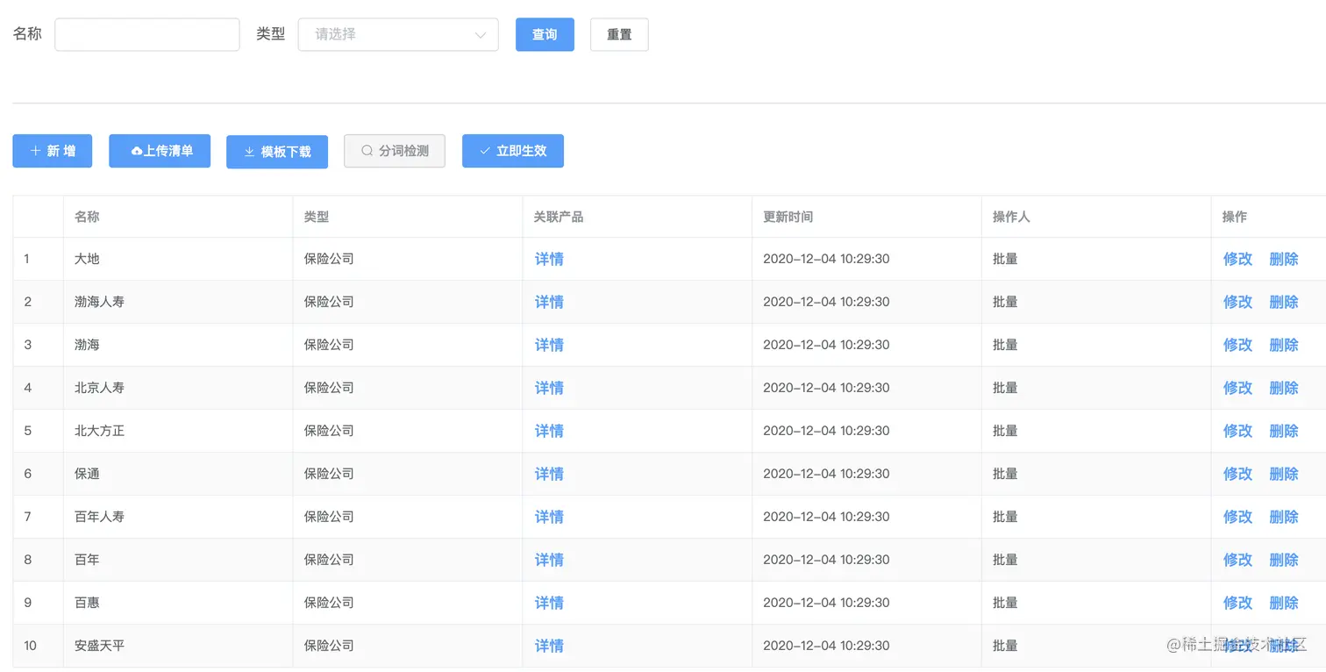Image resolution: width=1326 pixels, height=672 pixels.
Task: Click 修改 for the 保通 row
Action: (x=1237, y=474)
